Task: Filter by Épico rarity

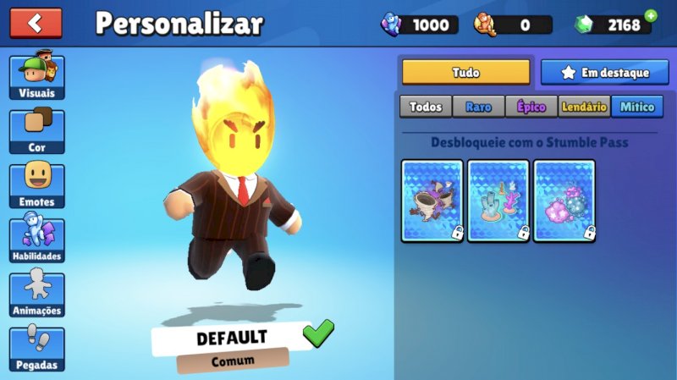Action: (x=531, y=107)
